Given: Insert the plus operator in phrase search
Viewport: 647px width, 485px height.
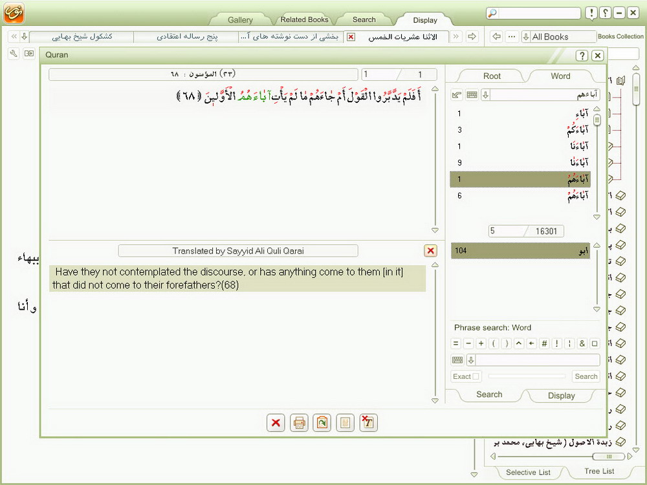Looking at the screenshot, I should pyautogui.click(x=481, y=343).
